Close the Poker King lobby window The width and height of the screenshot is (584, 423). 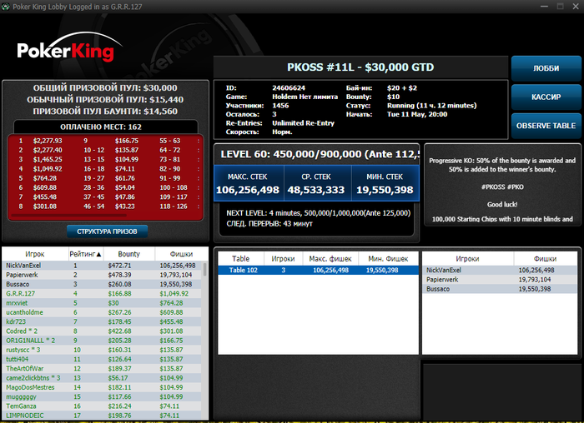[576, 7]
